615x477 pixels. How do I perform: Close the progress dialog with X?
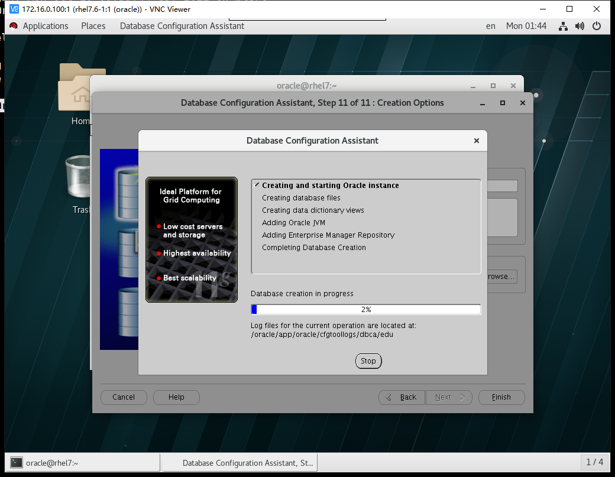tap(477, 141)
